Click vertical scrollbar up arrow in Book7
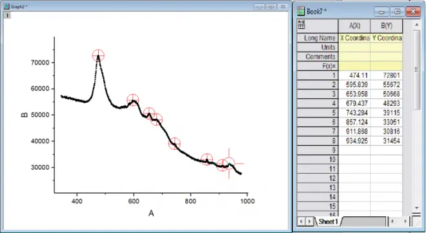 pos(417,25)
